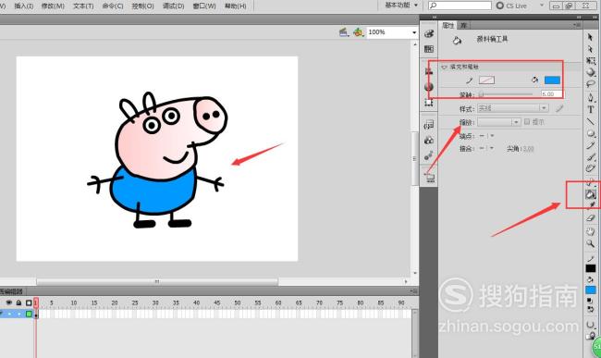This screenshot has width=601, height=358.
Task: Toggle layer visibility eye icon in timeline
Action: (9, 302)
